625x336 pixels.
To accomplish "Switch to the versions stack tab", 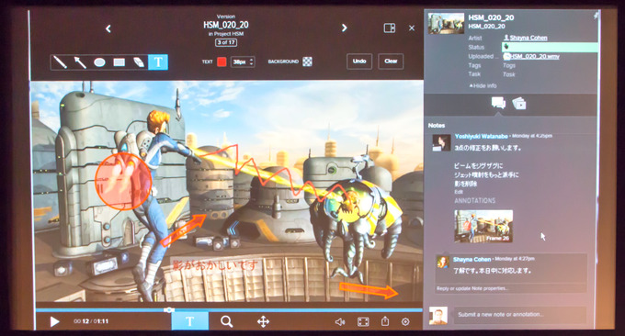I will point(519,104).
